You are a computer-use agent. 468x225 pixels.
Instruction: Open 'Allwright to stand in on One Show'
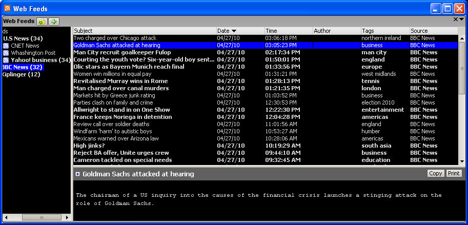(x=122, y=110)
